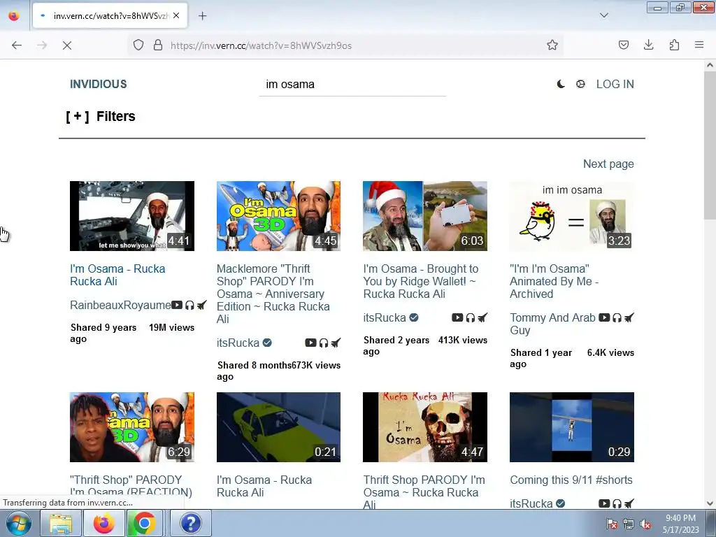Open RainbeauxRoyaume channel link

(x=120, y=305)
